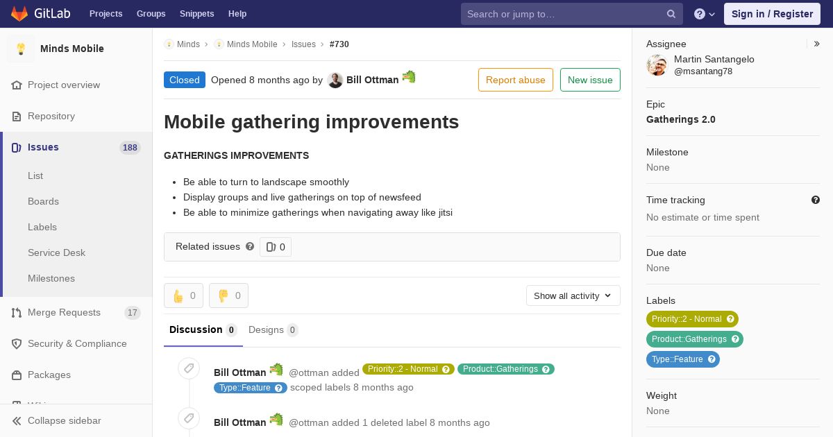Click the Product::Gatherings label in activity

coord(506,369)
